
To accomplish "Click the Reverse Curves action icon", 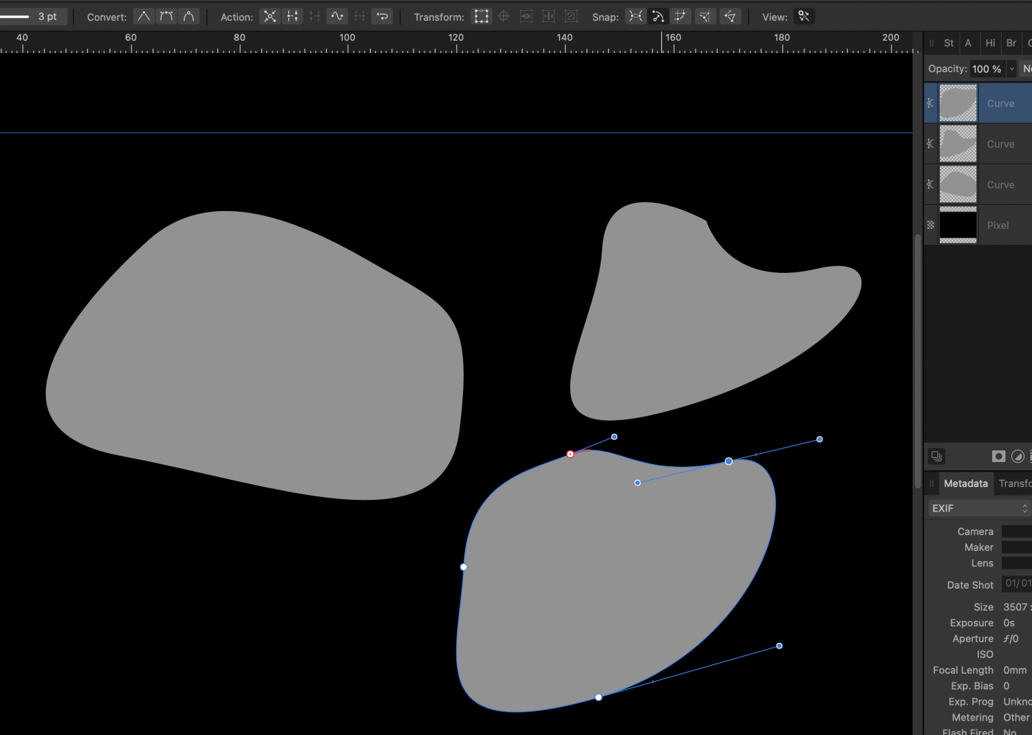I will click(382, 16).
